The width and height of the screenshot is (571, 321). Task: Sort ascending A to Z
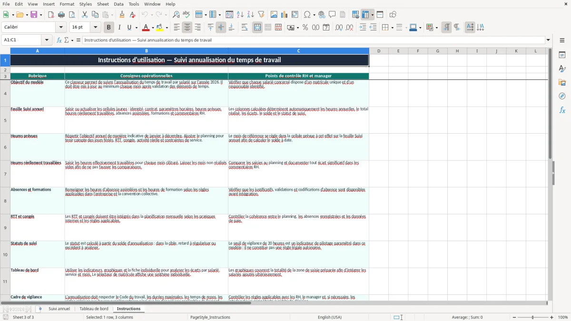coord(240,15)
